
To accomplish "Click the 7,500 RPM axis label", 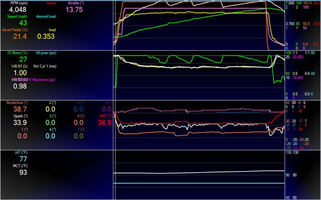I will click(x=290, y=3).
